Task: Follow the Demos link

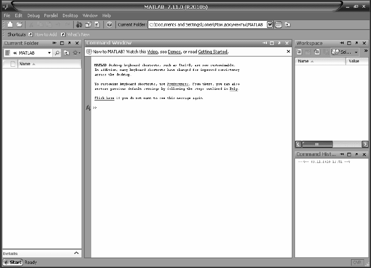Action: 174,52
